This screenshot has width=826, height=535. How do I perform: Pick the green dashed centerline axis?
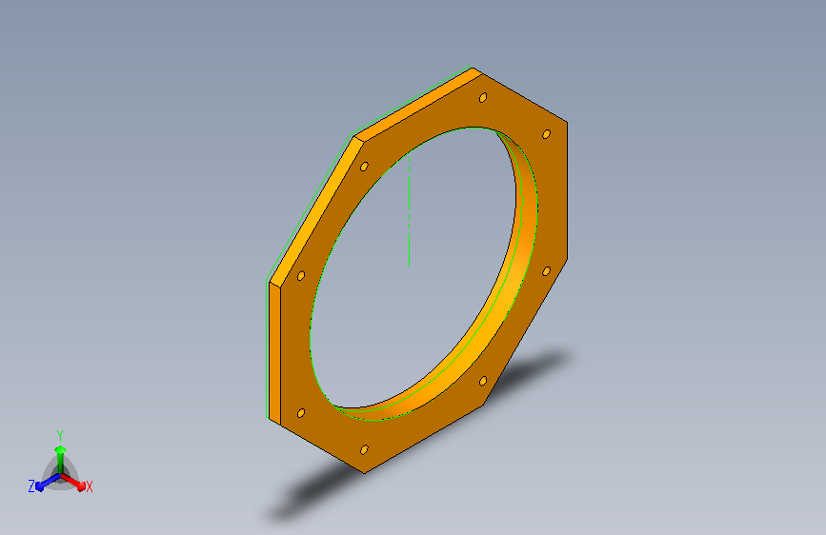coord(410,209)
